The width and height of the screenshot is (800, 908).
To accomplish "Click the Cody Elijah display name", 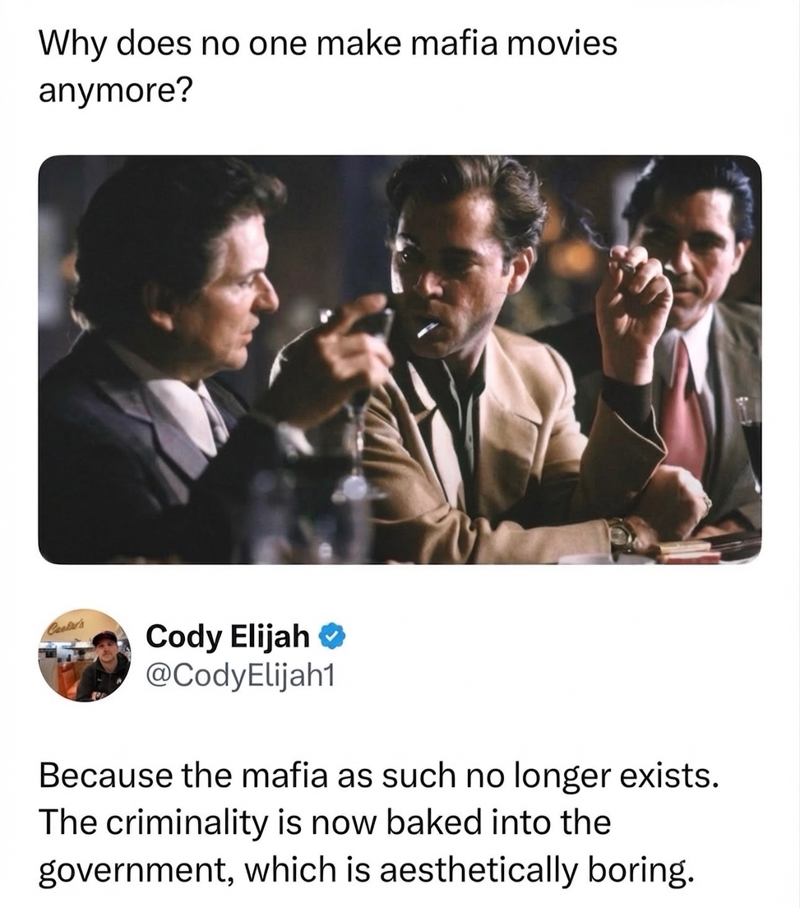I will 228,636.
